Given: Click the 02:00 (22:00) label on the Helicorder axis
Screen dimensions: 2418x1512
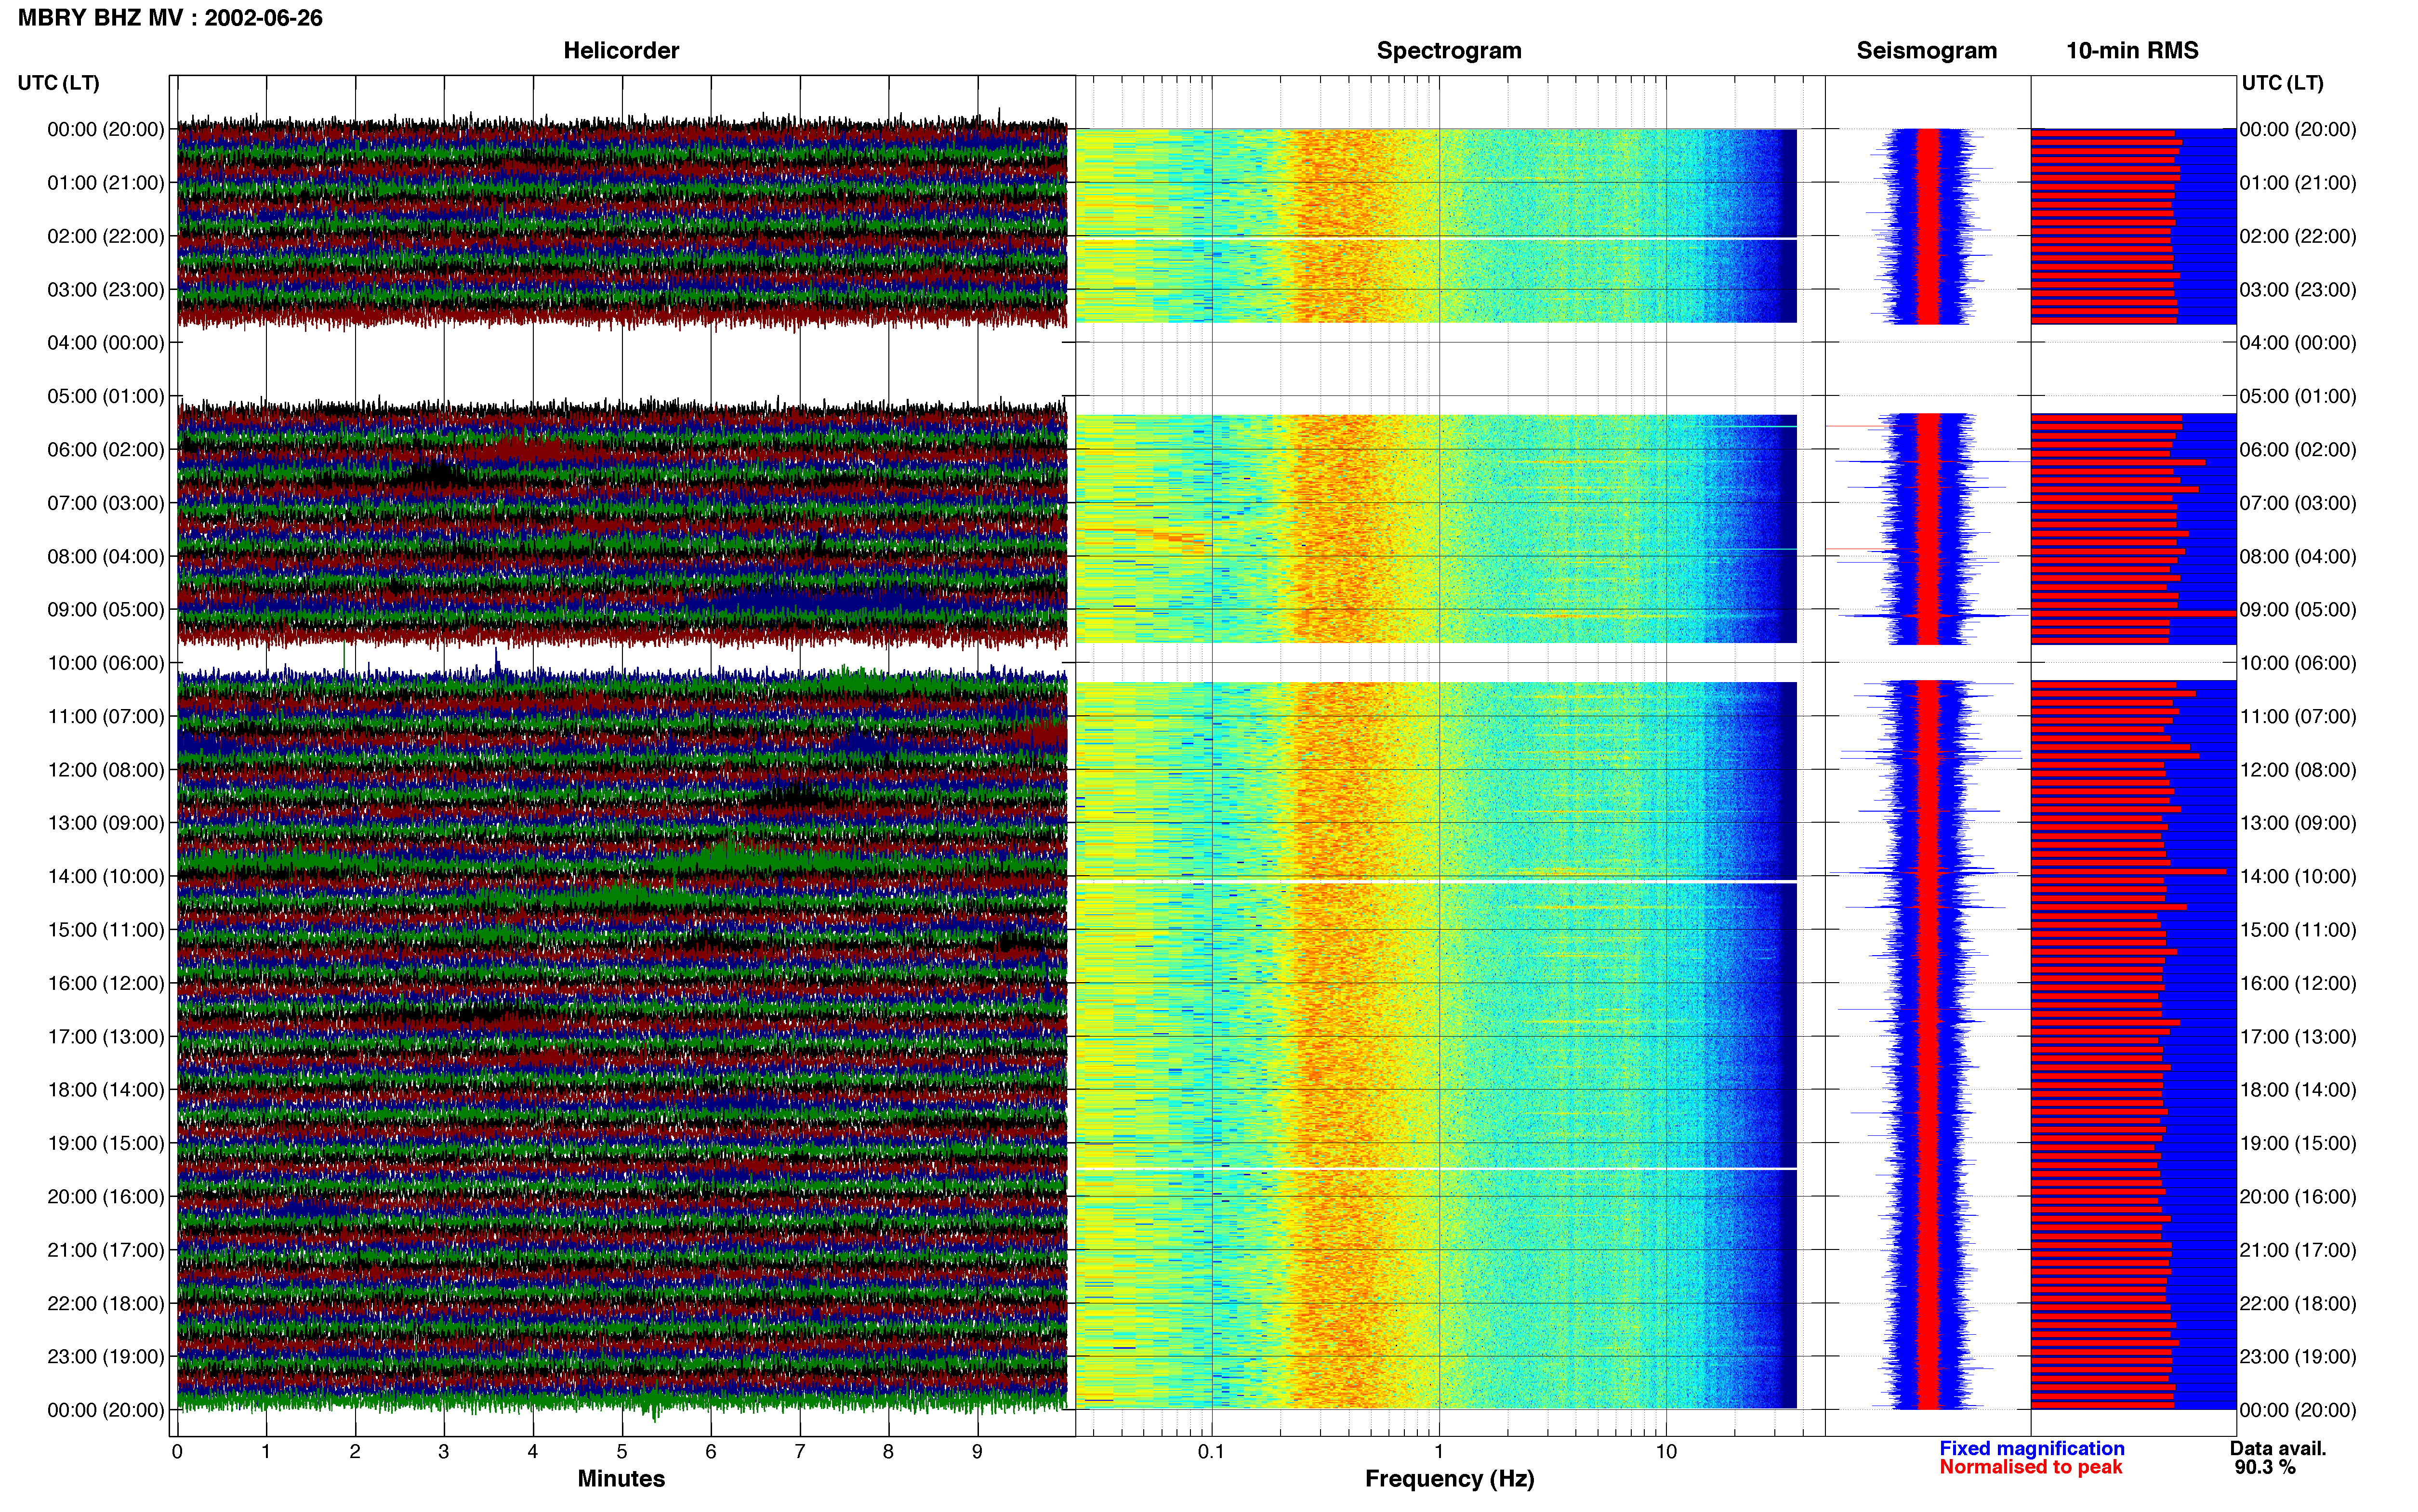Looking at the screenshot, I should tap(106, 236).
